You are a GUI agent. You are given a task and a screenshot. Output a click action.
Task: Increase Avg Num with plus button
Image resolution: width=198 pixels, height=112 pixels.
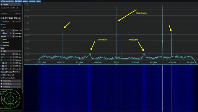pos(14,69)
